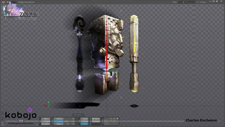Screen dimensions: 225x127
Task: Toggle bone selection option icon
Action: [x=111, y=119]
